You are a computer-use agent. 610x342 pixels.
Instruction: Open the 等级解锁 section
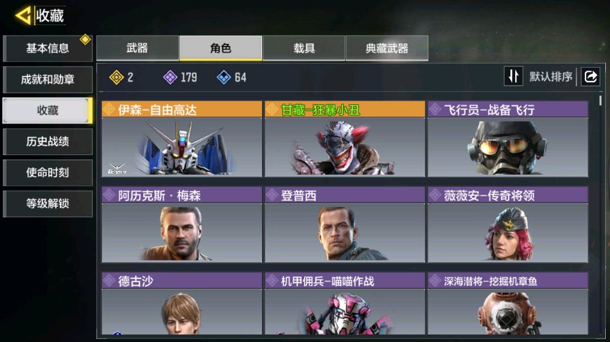(47, 204)
